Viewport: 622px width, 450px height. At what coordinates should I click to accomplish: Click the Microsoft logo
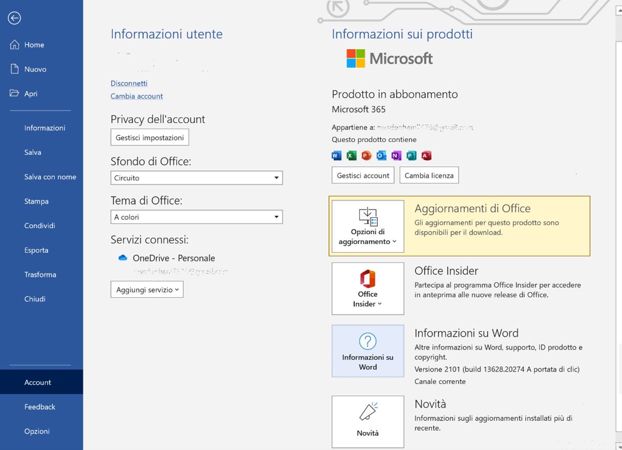[390, 58]
